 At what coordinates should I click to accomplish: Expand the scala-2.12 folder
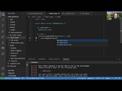[x=14, y=53]
